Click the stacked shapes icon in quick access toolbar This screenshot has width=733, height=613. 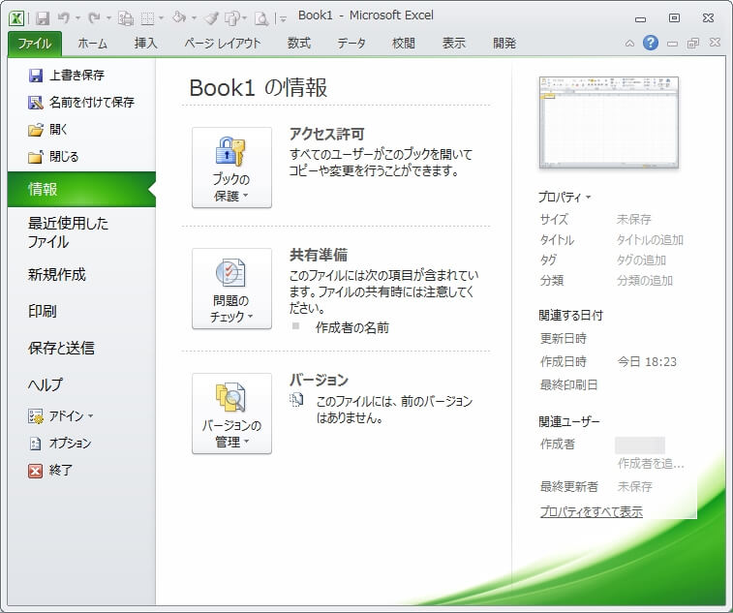[x=232, y=18]
